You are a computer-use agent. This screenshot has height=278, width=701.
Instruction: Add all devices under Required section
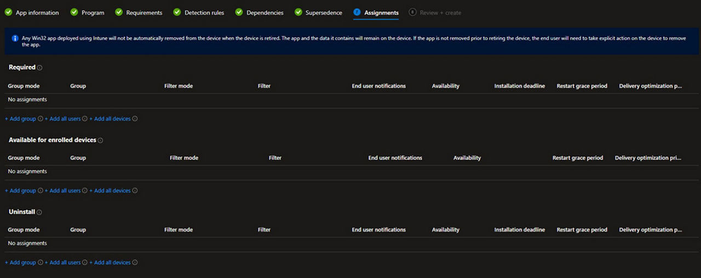click(110, 119)
